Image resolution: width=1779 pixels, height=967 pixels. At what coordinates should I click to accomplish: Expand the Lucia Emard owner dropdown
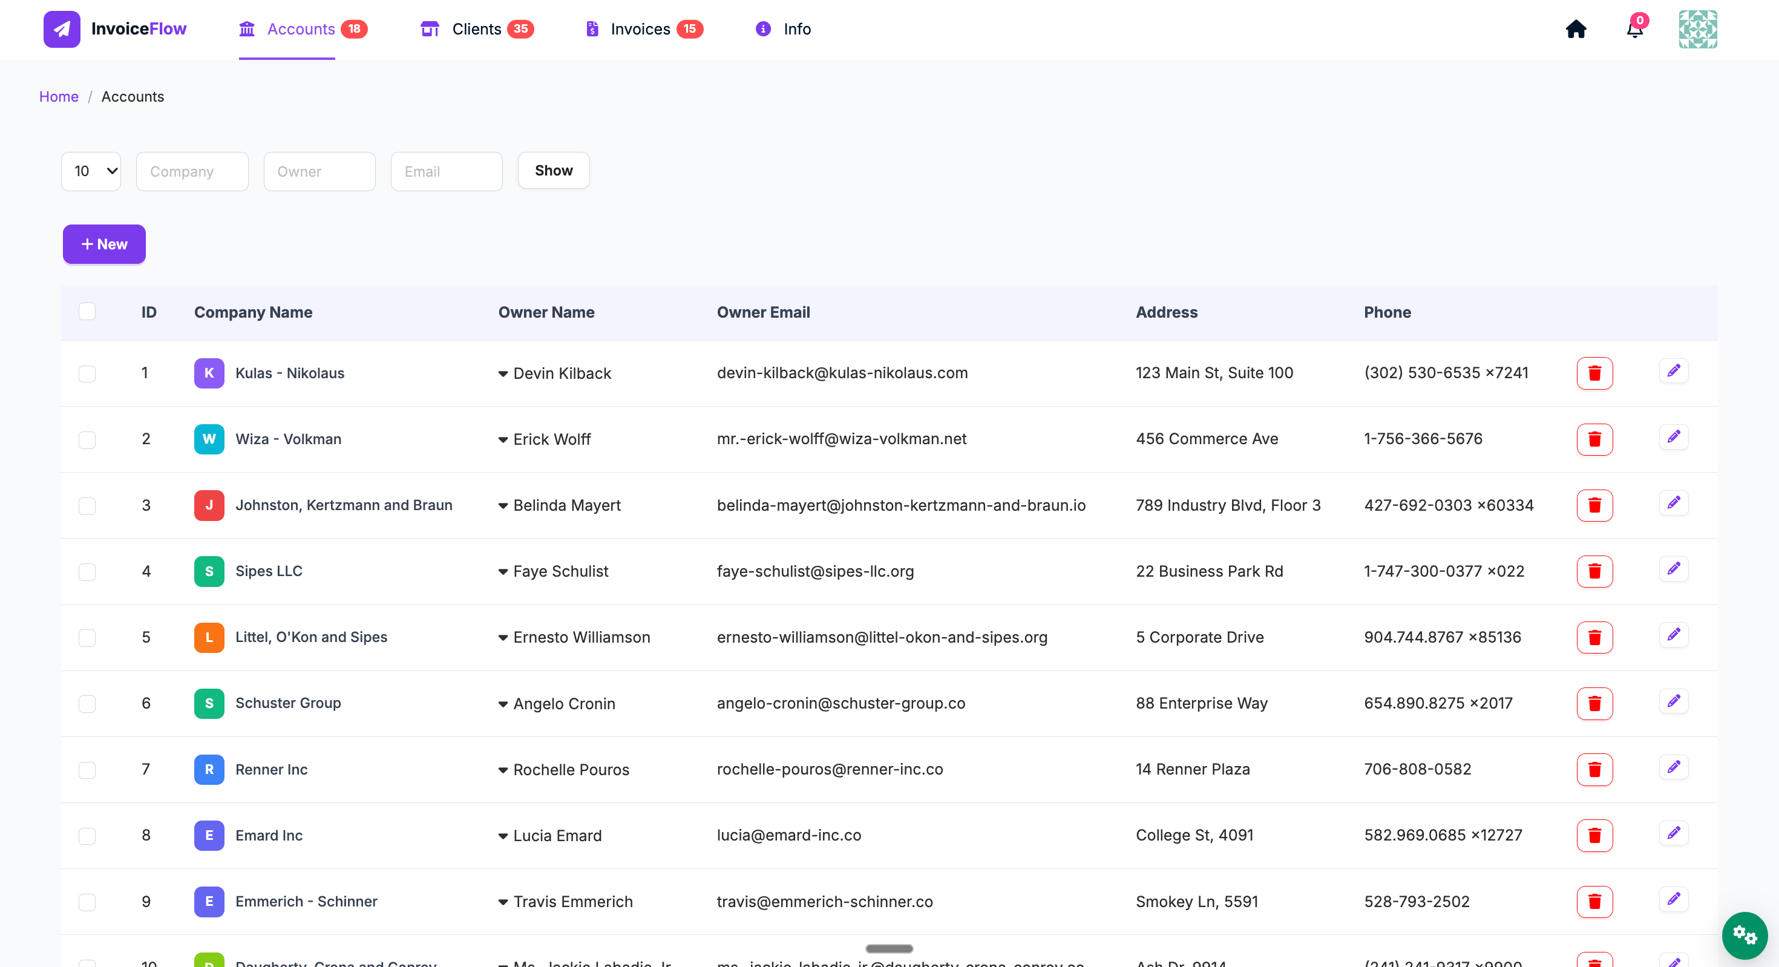tap(503, 836)
